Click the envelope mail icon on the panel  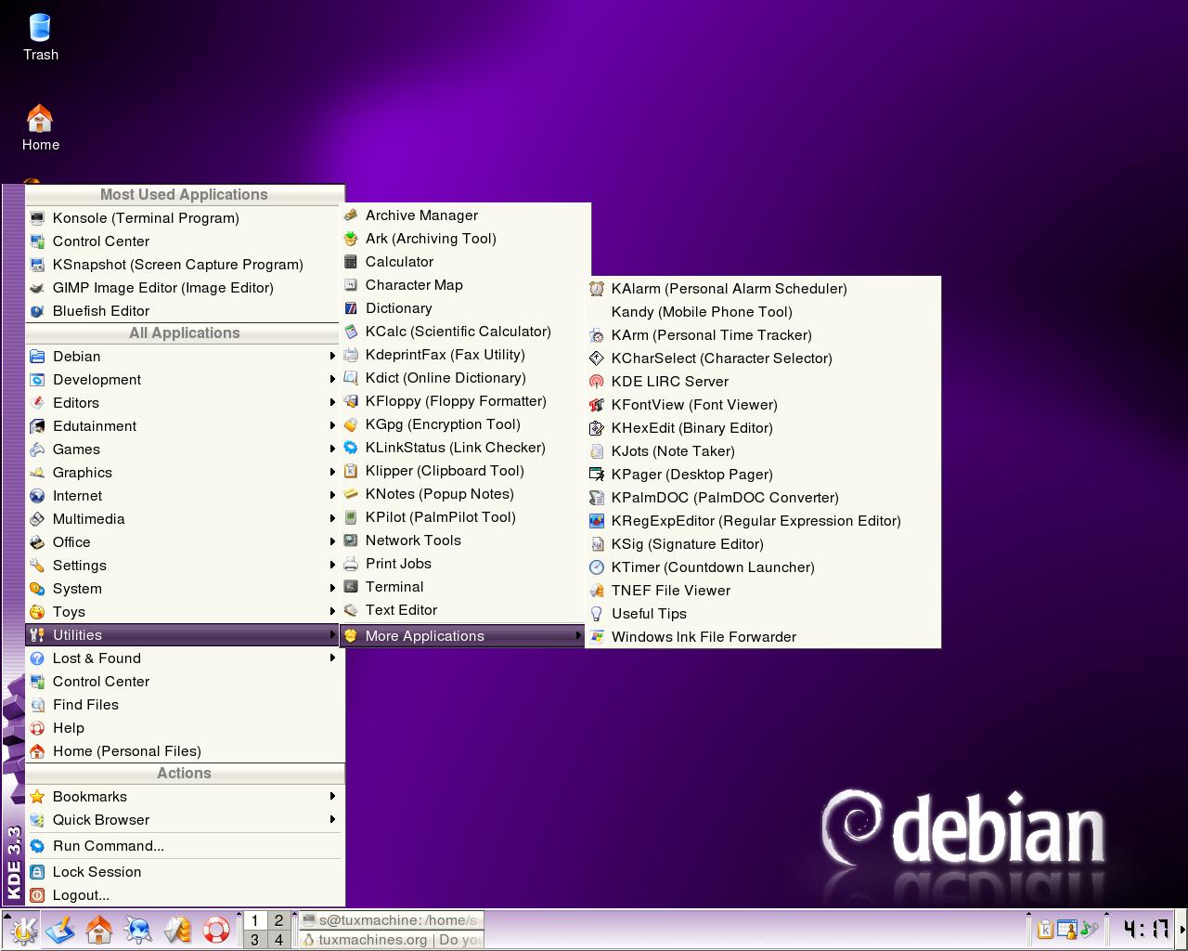177,930
